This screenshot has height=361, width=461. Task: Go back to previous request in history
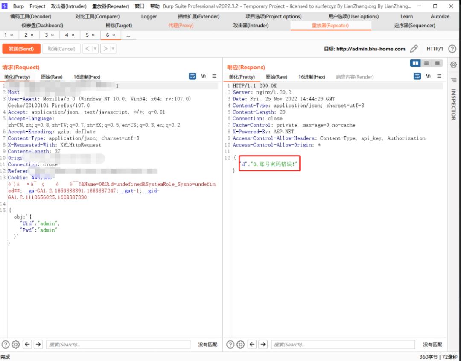(88, 49)
